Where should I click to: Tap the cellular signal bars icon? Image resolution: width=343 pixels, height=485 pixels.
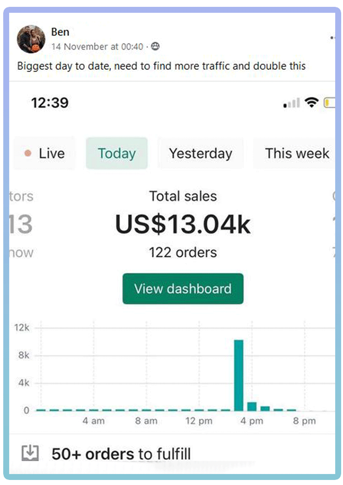(x=292, y=103)
